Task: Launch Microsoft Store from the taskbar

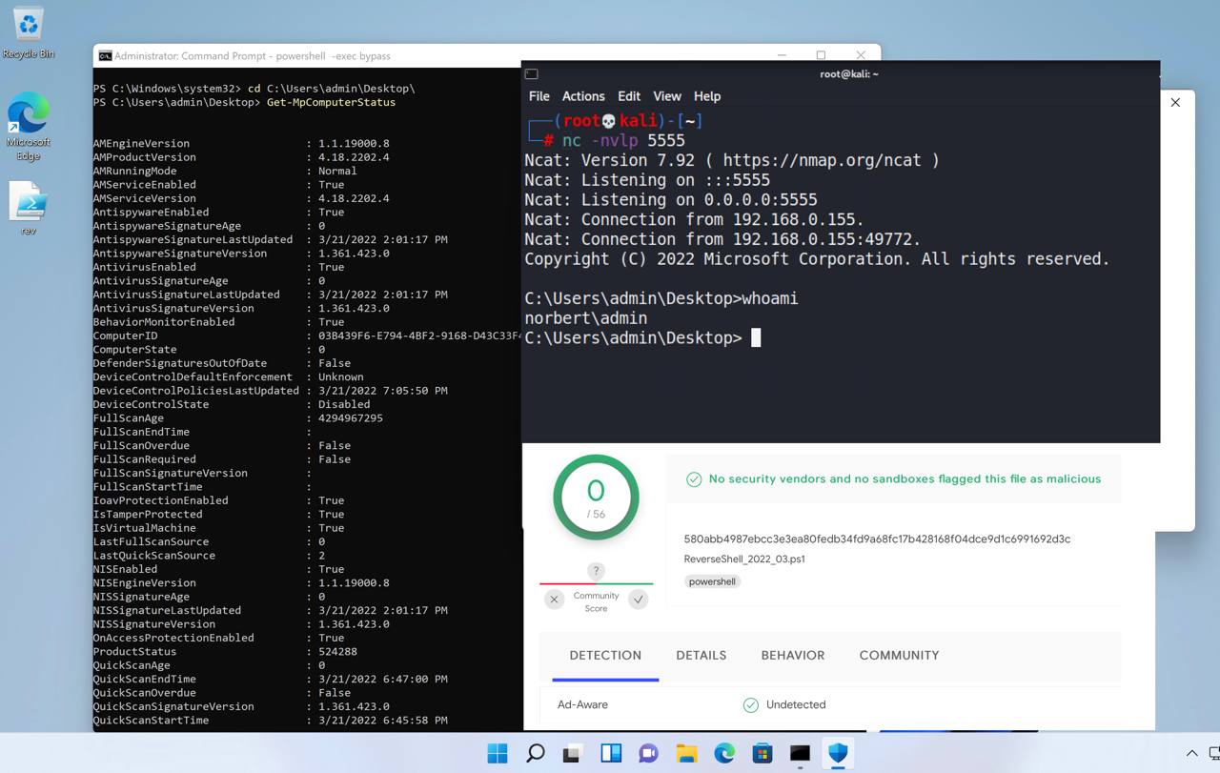Action: [x=762, y=753]
